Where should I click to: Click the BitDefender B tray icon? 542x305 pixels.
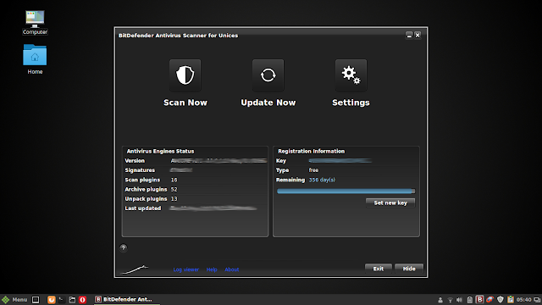[x=479, y=299]
